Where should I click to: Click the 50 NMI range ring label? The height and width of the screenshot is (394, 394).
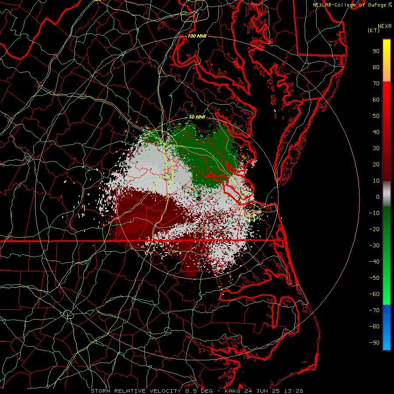point(197,117)
